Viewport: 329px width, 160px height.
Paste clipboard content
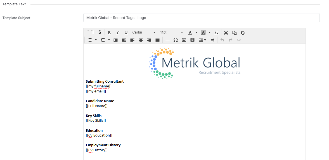tap(243, 32)
